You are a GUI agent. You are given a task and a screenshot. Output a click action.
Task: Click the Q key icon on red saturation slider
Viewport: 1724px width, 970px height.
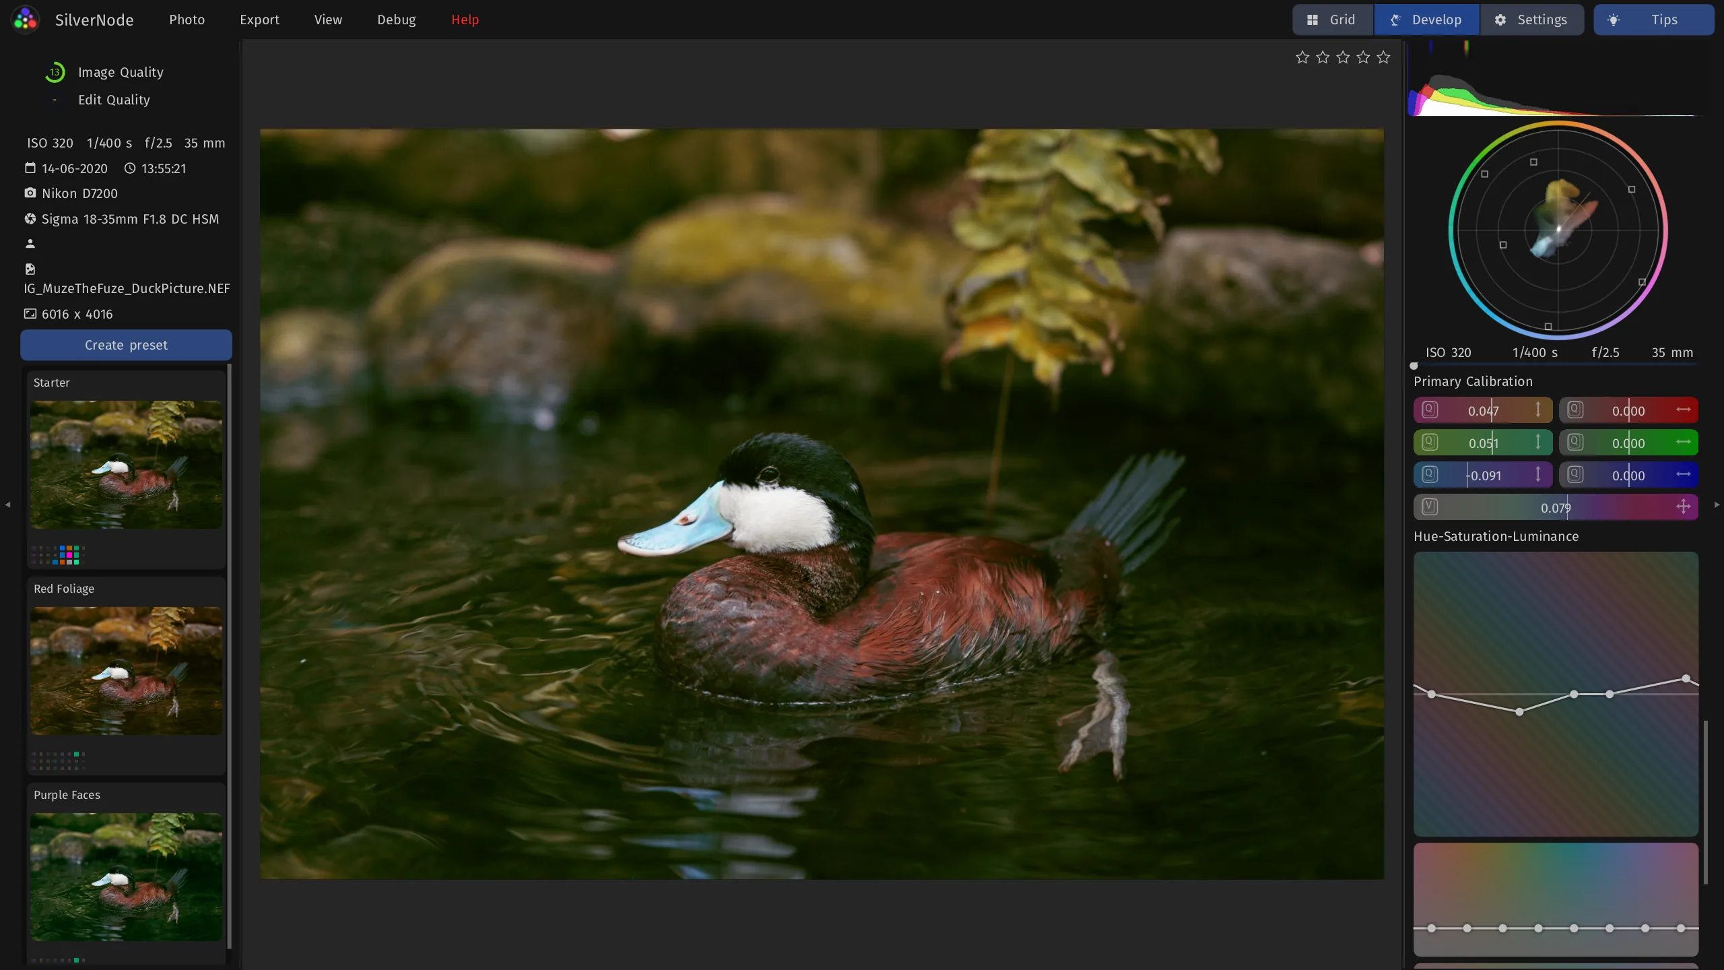click(x=1575, y=410)
